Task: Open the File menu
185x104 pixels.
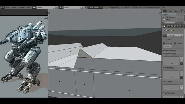Action: [x=8, y=8]
